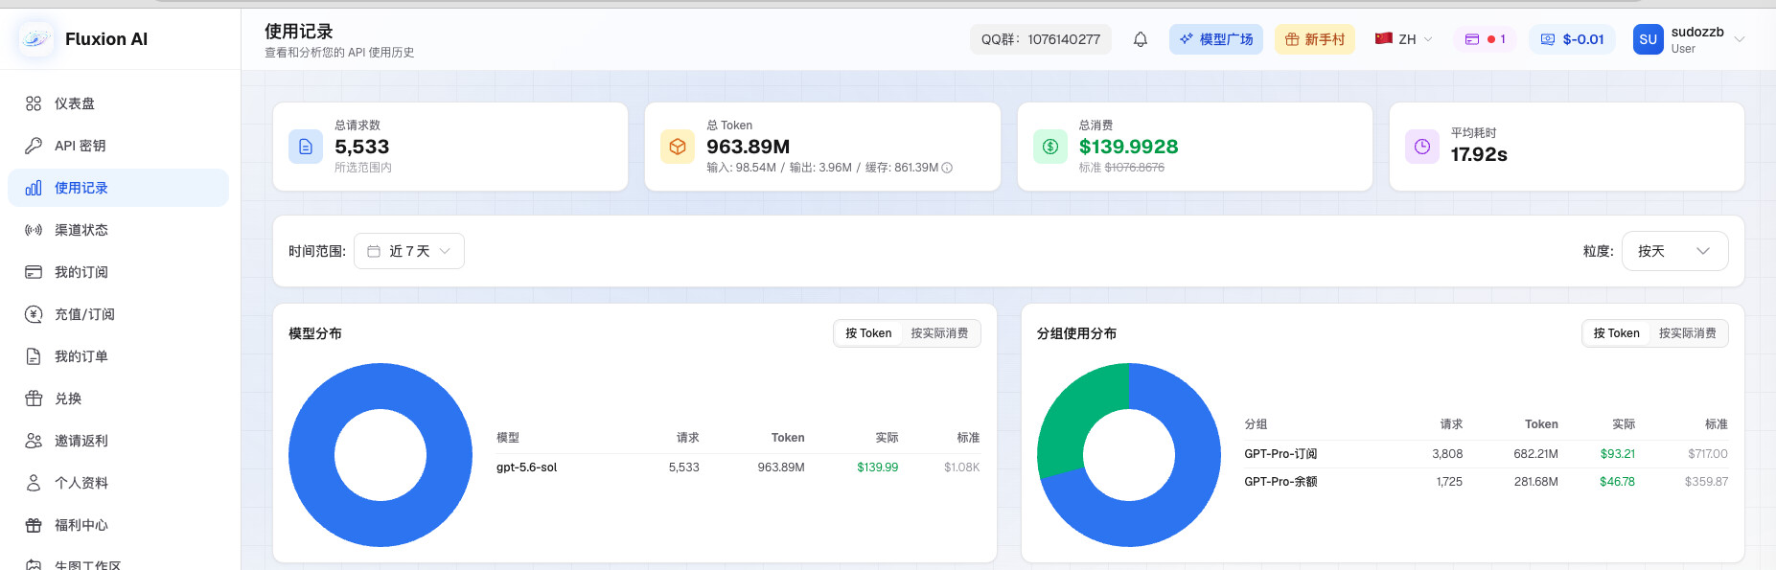Viewport: 1776px width, 570px height.
Task: Click the Token column header in 分组 table
Action: tap(1541, 424)
